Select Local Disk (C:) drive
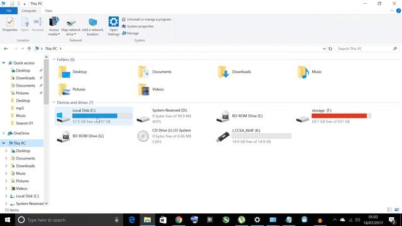The image size is (402, 226). coord(94,116)
